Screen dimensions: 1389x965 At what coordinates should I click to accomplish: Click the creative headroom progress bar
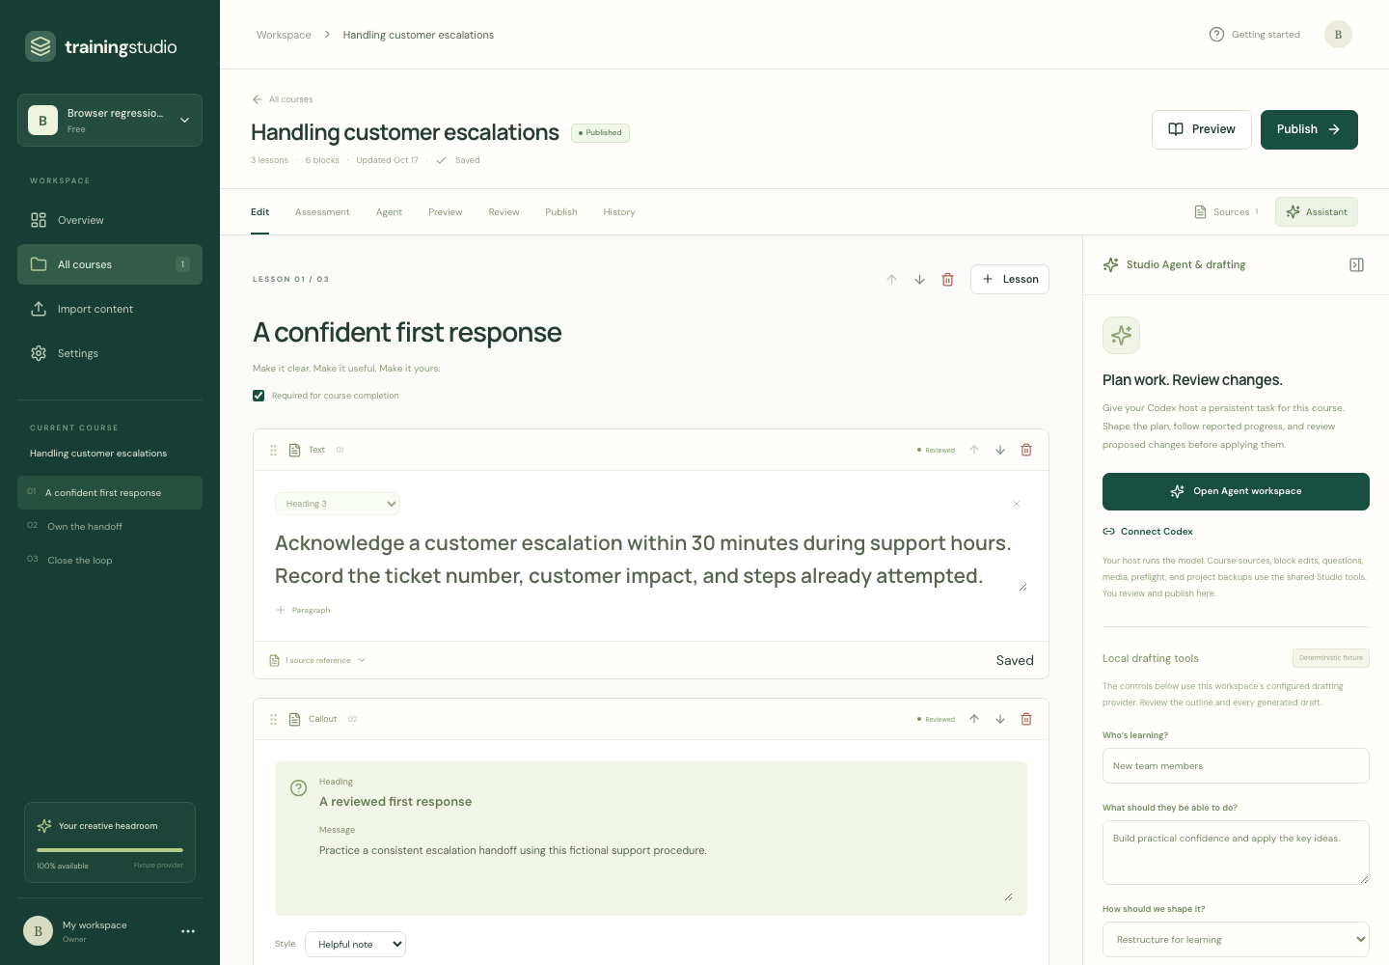[110, 850]
